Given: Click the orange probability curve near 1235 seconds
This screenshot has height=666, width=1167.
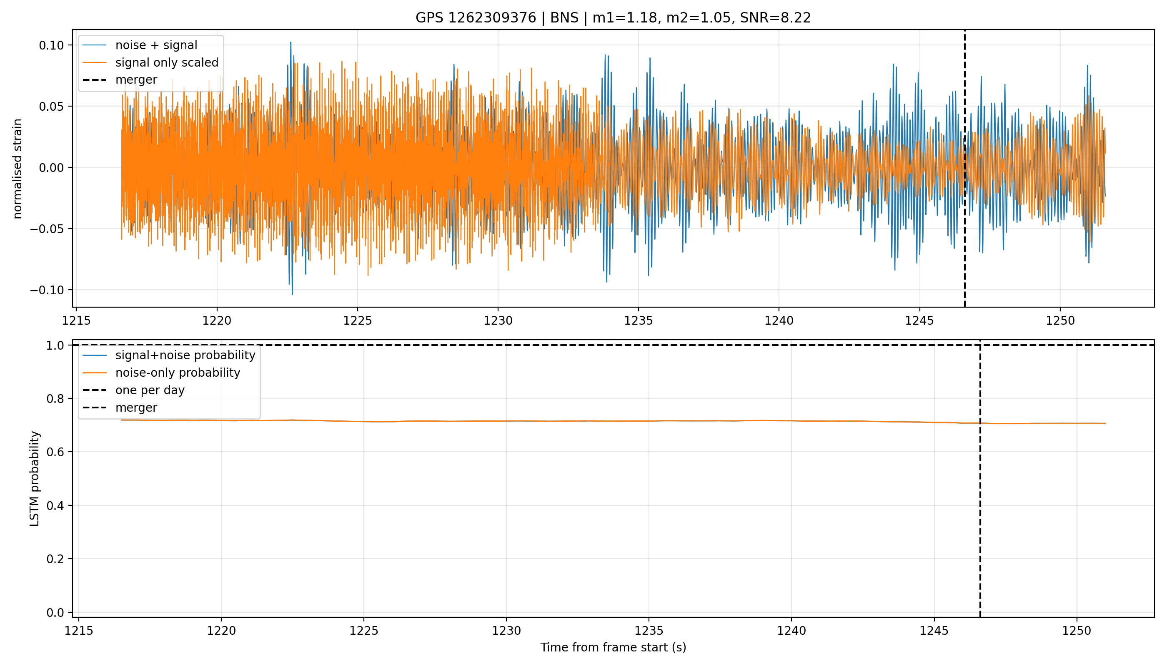Looking at the screenshot, I should pos(649,421).
